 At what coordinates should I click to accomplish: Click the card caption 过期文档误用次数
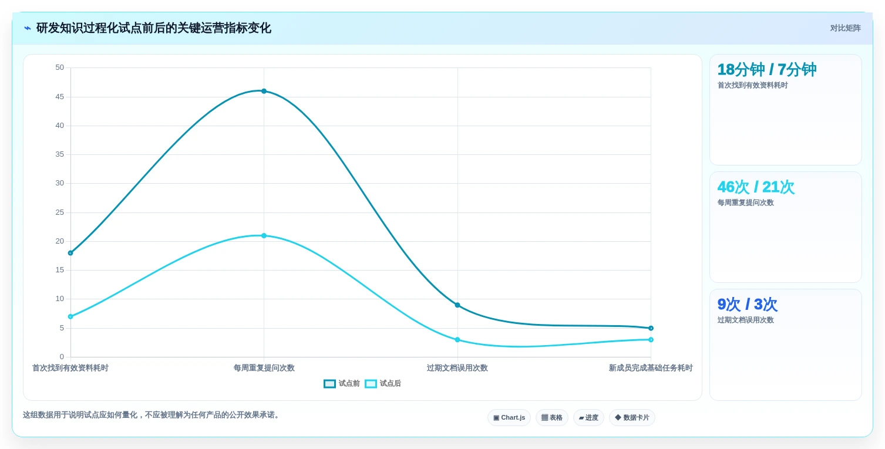pyautogui.click(x=746, y=320)
